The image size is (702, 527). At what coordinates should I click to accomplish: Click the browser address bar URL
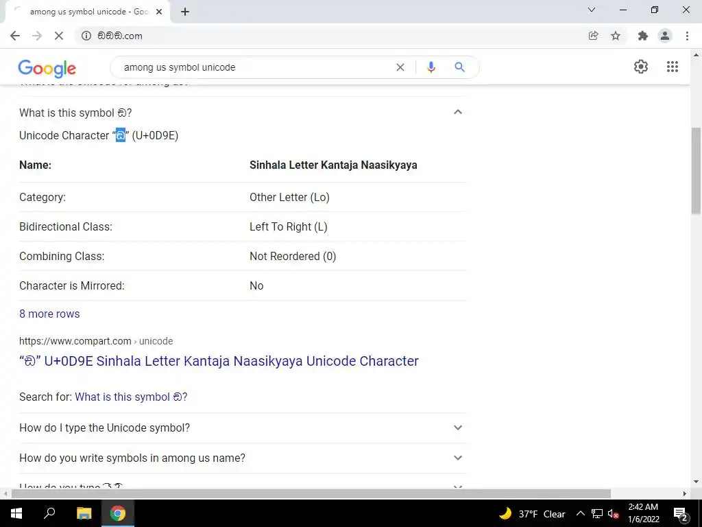point(120,36)
